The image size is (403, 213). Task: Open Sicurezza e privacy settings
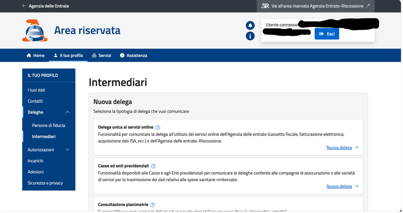point(45,183)
